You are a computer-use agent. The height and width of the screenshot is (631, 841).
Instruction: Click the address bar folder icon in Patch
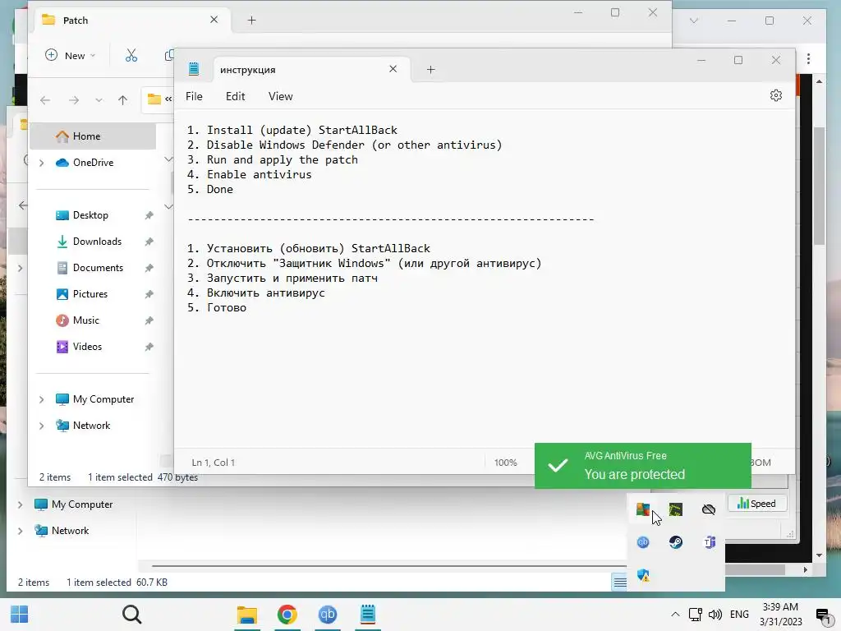(154, 99)
